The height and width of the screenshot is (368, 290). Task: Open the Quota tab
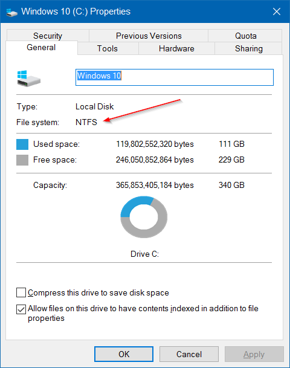tap(245, 36)
